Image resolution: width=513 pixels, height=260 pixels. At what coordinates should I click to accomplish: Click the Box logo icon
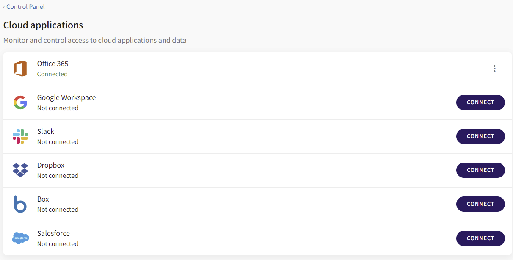20,204
